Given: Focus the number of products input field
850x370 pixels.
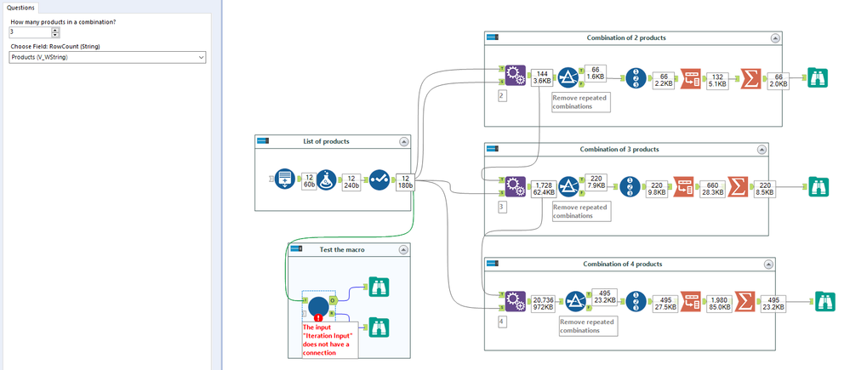Looking at the screenshot, I should [31, 32].
